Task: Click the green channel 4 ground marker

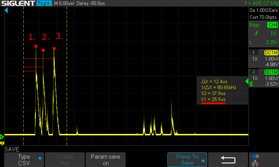Action: coord(2,137)
